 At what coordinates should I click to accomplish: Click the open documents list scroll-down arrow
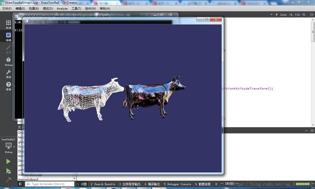[x=74, y=178]
